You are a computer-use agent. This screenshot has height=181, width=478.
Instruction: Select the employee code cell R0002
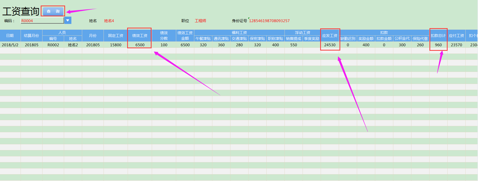[x=53, y=45]
